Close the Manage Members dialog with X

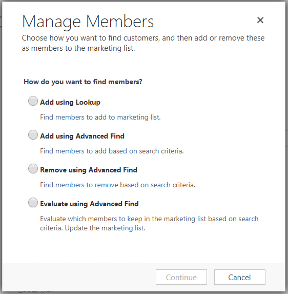[x=260, y=20]
